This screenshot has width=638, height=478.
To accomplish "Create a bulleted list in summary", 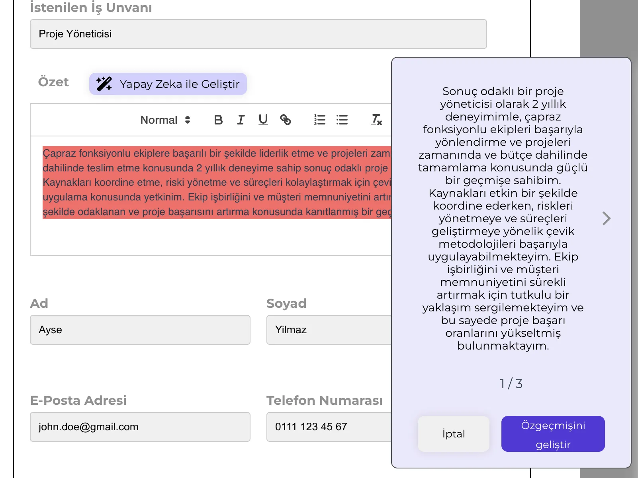I will click(342, 120).
